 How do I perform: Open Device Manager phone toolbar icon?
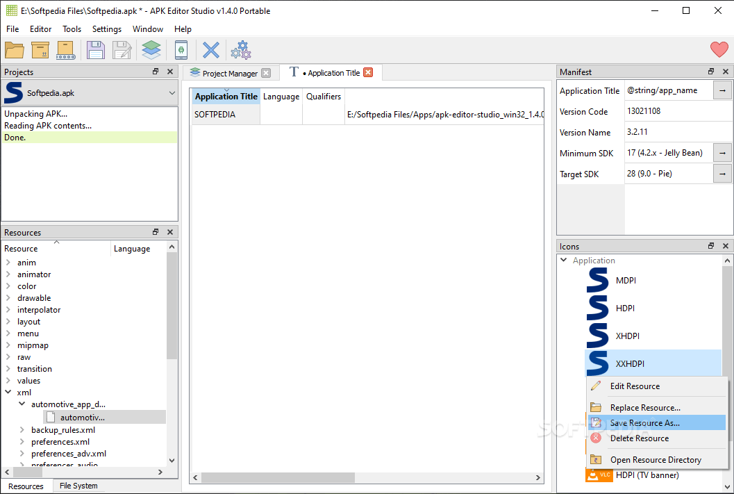(181, 50)
